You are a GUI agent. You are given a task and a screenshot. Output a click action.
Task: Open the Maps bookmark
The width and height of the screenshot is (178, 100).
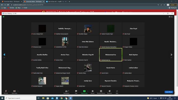(x=18, y=8)
